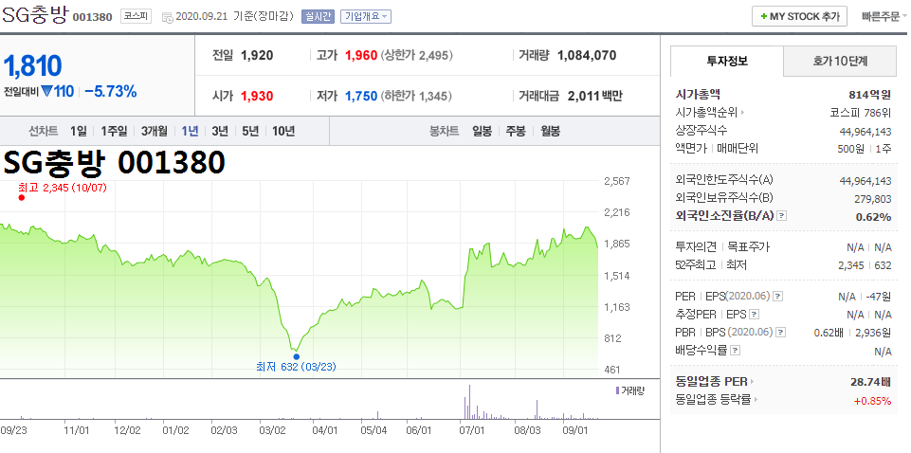Select the 5년 line chart period
The image size is (911, 453).
coord(250,131)
